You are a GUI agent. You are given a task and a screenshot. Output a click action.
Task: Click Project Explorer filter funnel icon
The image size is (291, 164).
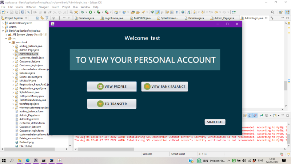[x=47, y=18]
